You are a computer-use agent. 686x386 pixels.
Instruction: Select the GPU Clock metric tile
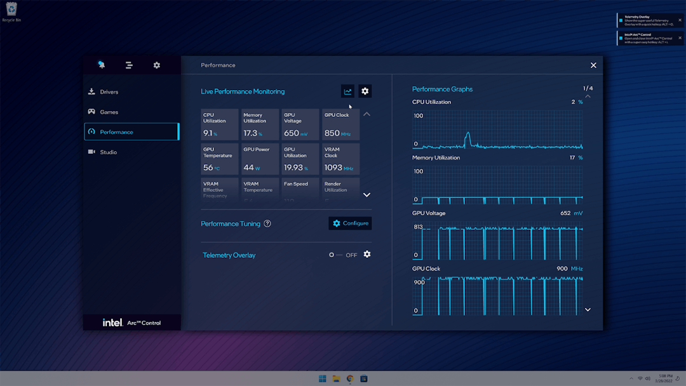click(x=340, y=124)
